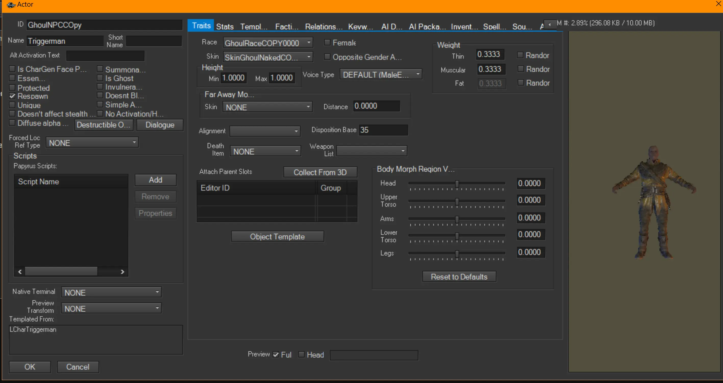
Task: Switch to the Relationships tab
Action: click(324, 26)
